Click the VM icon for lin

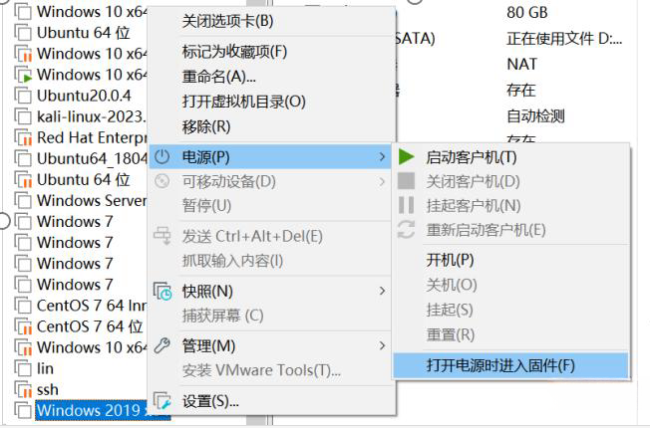click(x=23, y=369)
